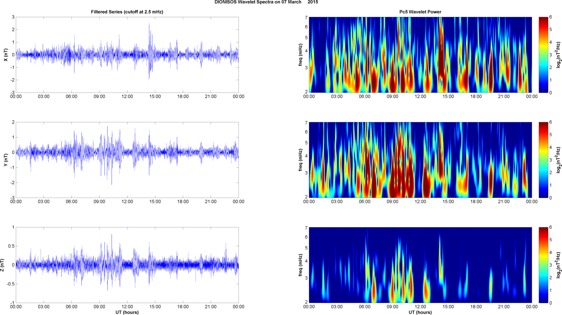Click the colorbar beside the bottom wavelet spectrum
The height and width of the screenshot is (315, 562).
point(543,265)
